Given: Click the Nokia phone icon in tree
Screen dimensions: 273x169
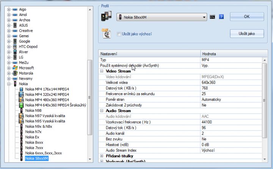Looking at the screenshot, I should (x=15, y=84).
